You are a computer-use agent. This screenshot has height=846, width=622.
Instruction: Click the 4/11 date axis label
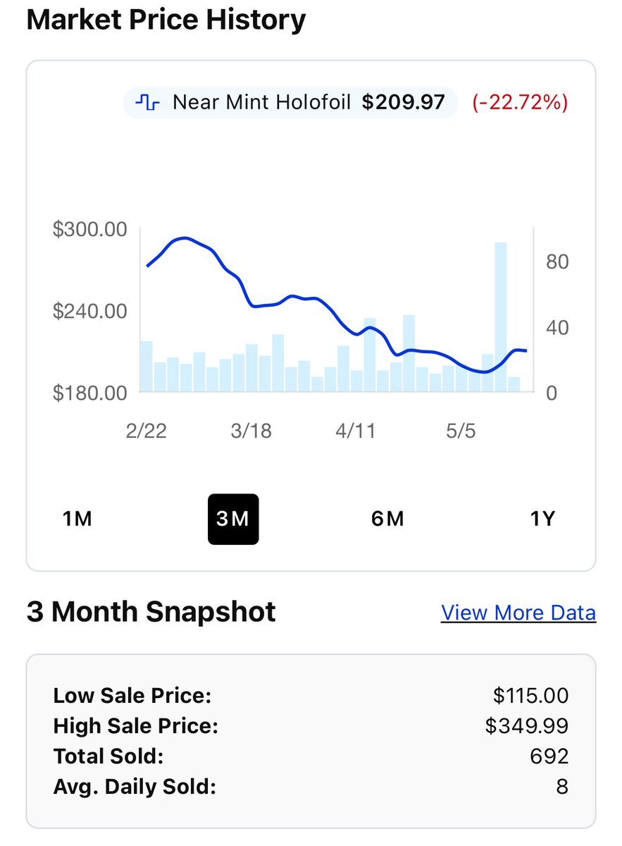tap(356, 431)
